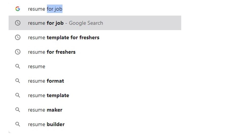The image size is (244, 138).
Task: Select the plain 'resume' suggestion text
Action: point(36,66)
